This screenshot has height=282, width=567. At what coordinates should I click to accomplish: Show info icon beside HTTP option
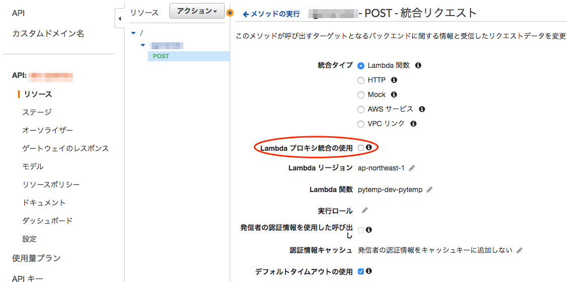[394, 80]
